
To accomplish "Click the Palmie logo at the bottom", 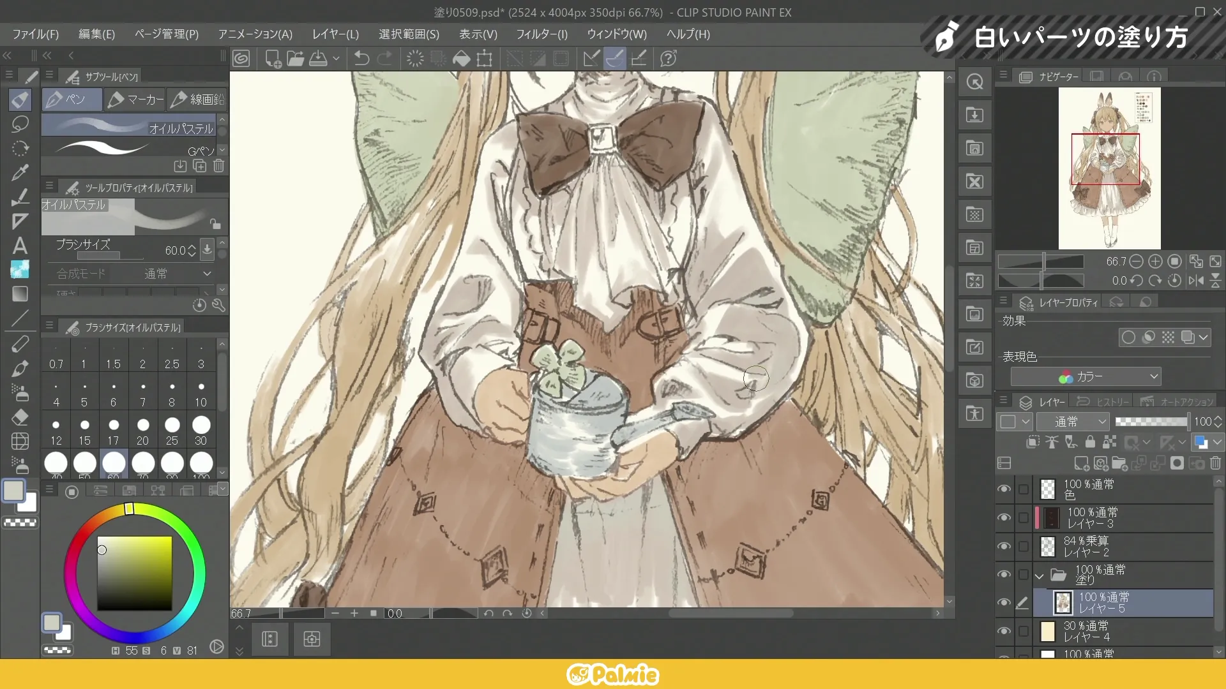I will [612, 674].
